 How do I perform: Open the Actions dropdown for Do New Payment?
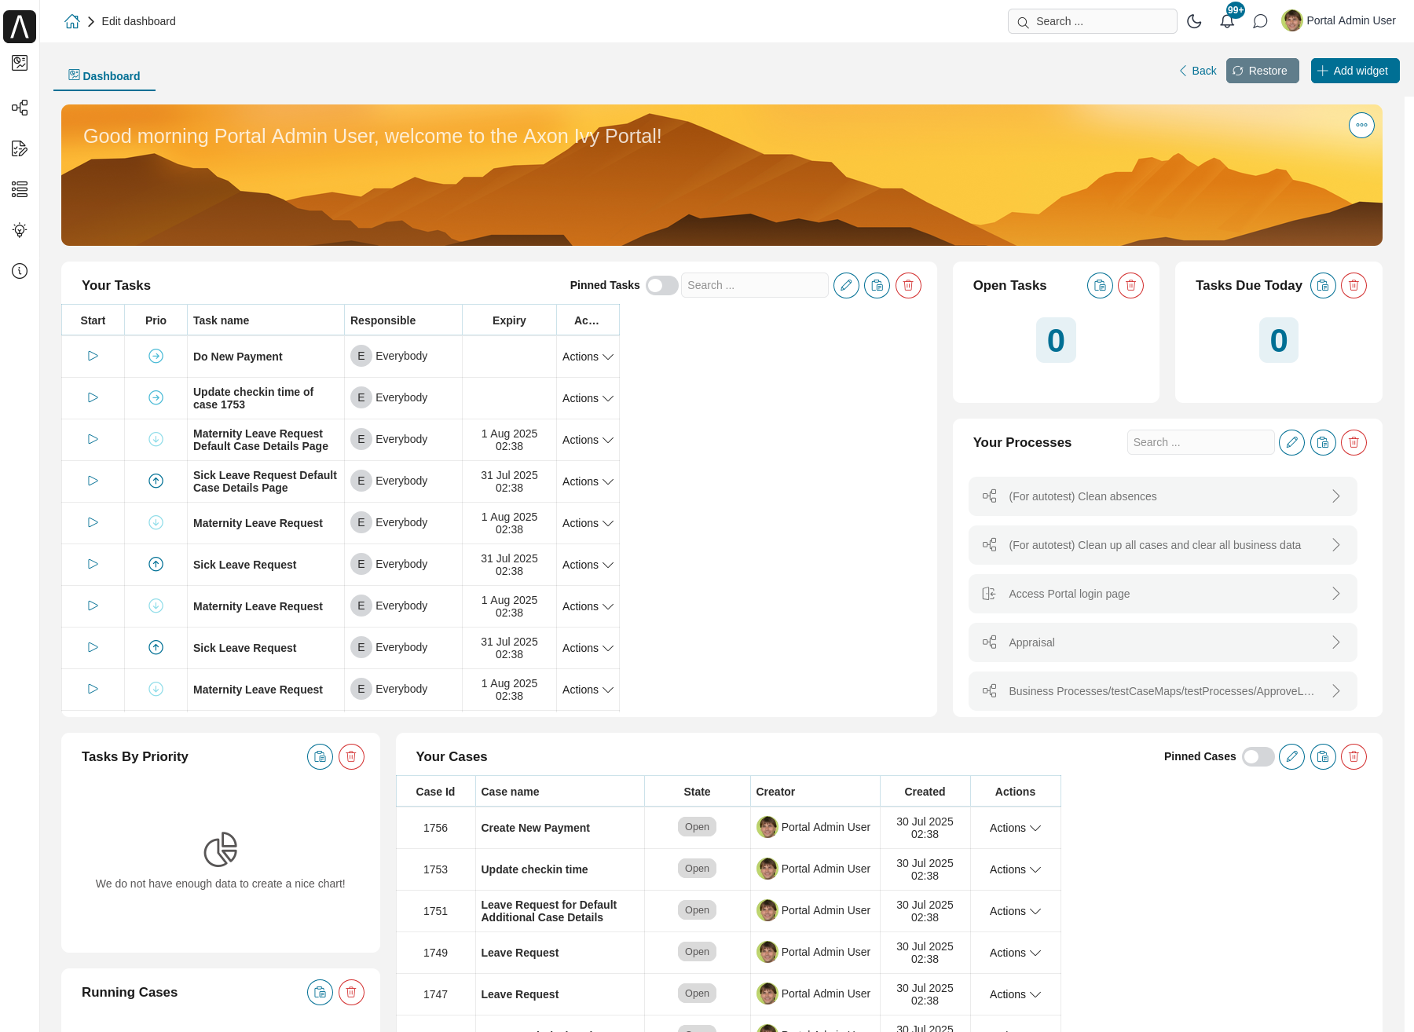pos(587,357)
